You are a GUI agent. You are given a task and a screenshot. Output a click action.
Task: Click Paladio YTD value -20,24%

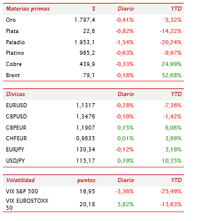(170, 42)
